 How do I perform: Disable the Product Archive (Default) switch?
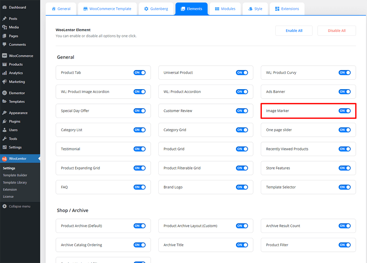pyautogui.click(x=139, y=226)
